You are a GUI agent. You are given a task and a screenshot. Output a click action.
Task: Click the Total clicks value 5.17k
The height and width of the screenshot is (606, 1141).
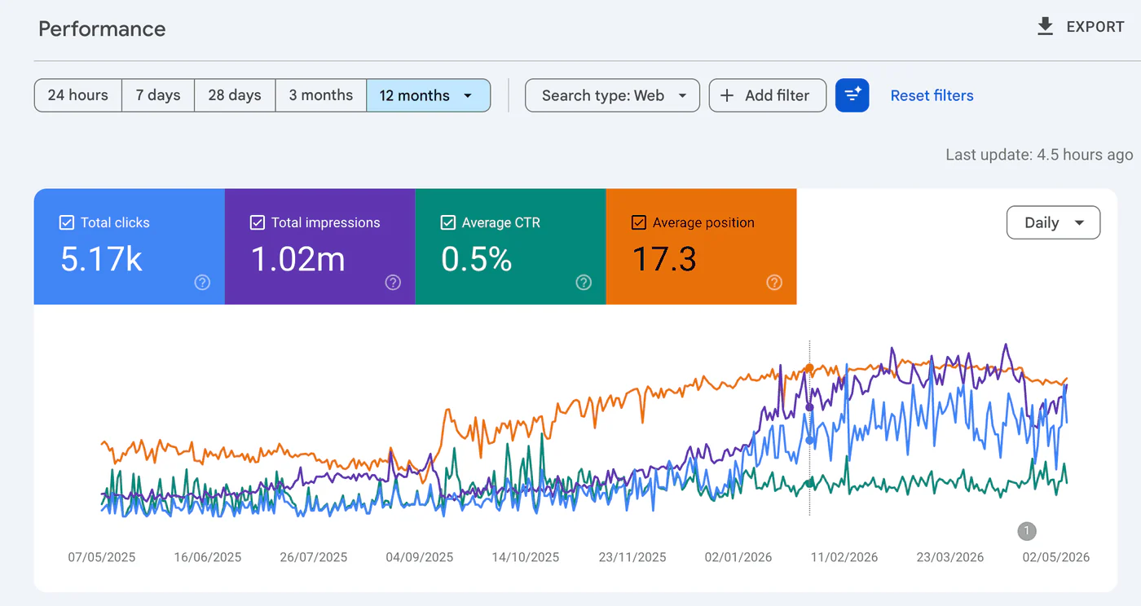point(102,259)
